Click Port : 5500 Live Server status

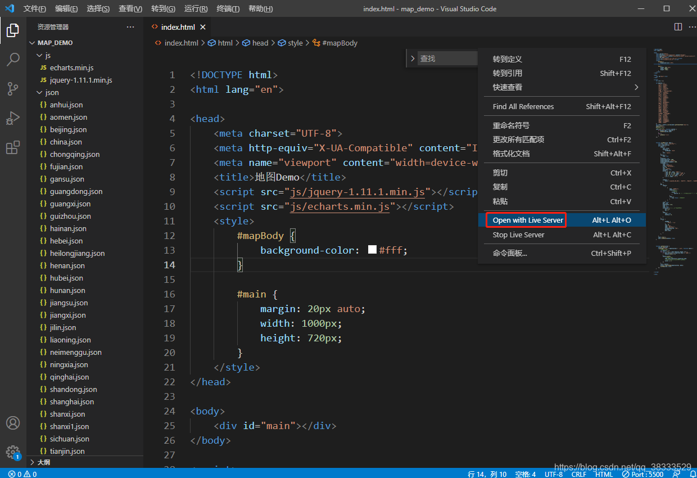click(x=642, y=474)
